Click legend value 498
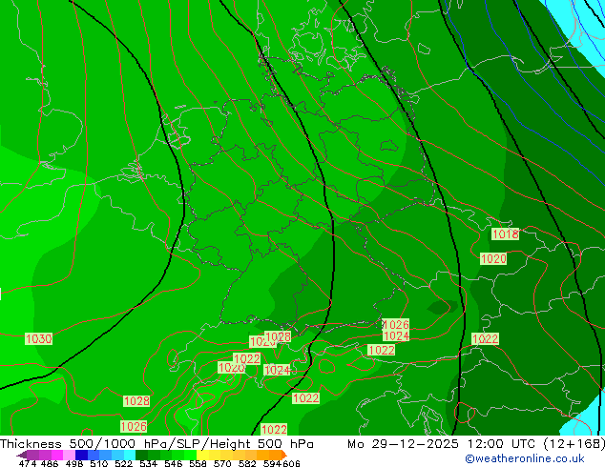Viewport: 605px width, 467px height. (74, 463)
